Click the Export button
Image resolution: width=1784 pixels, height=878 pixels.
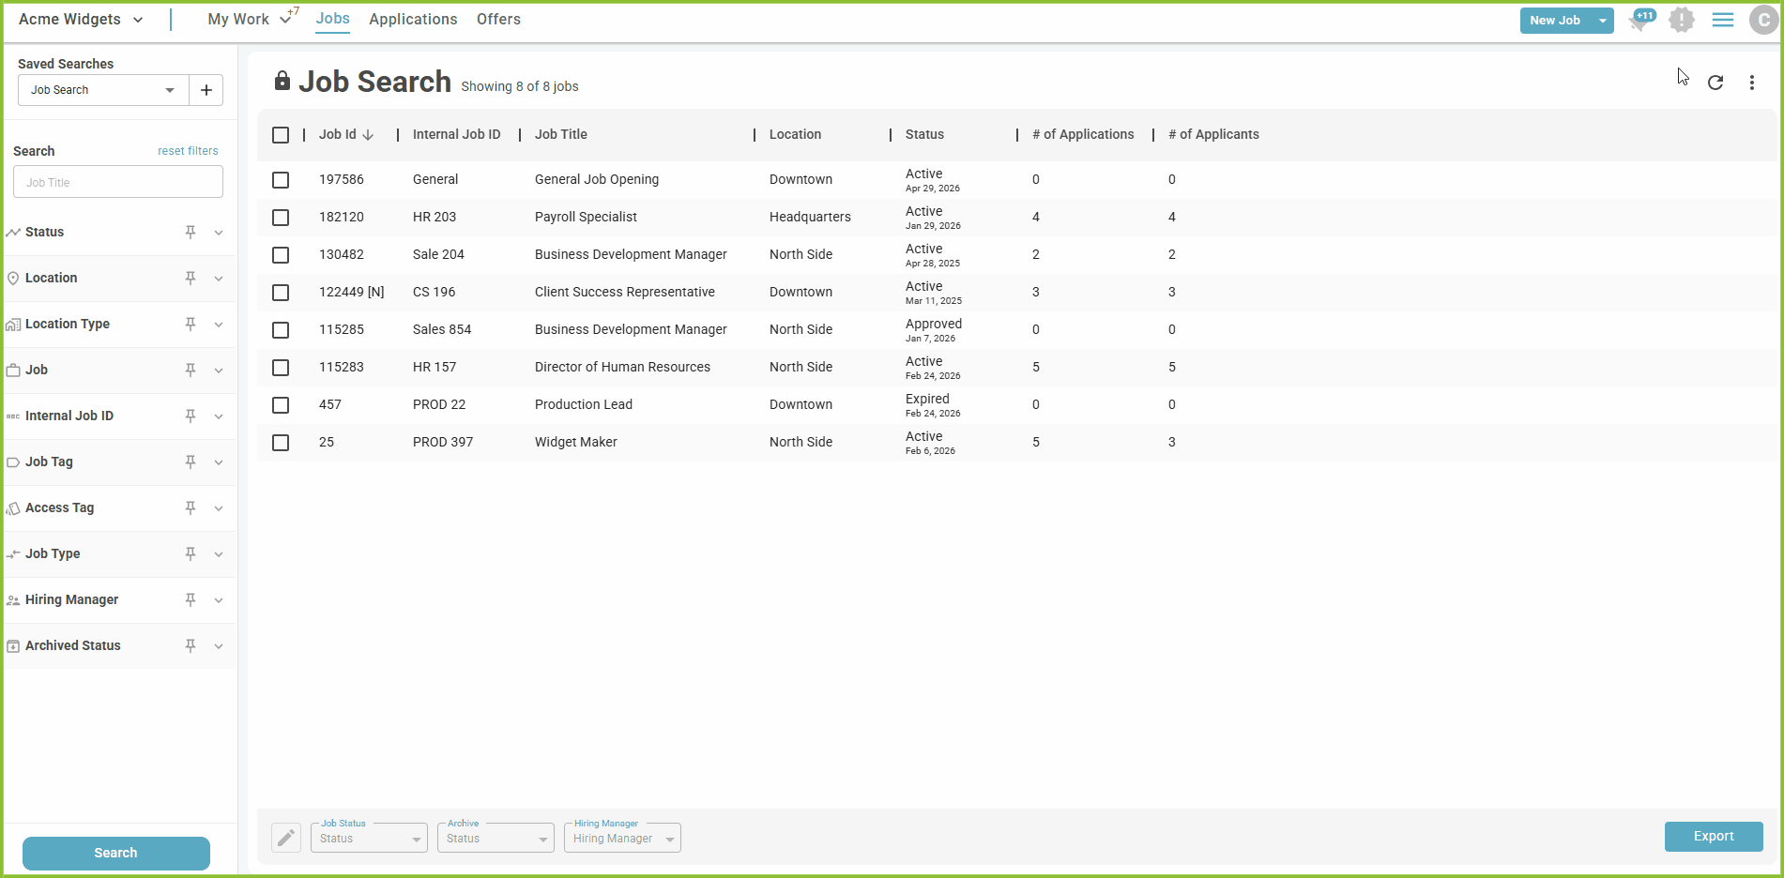[1713, 836]
